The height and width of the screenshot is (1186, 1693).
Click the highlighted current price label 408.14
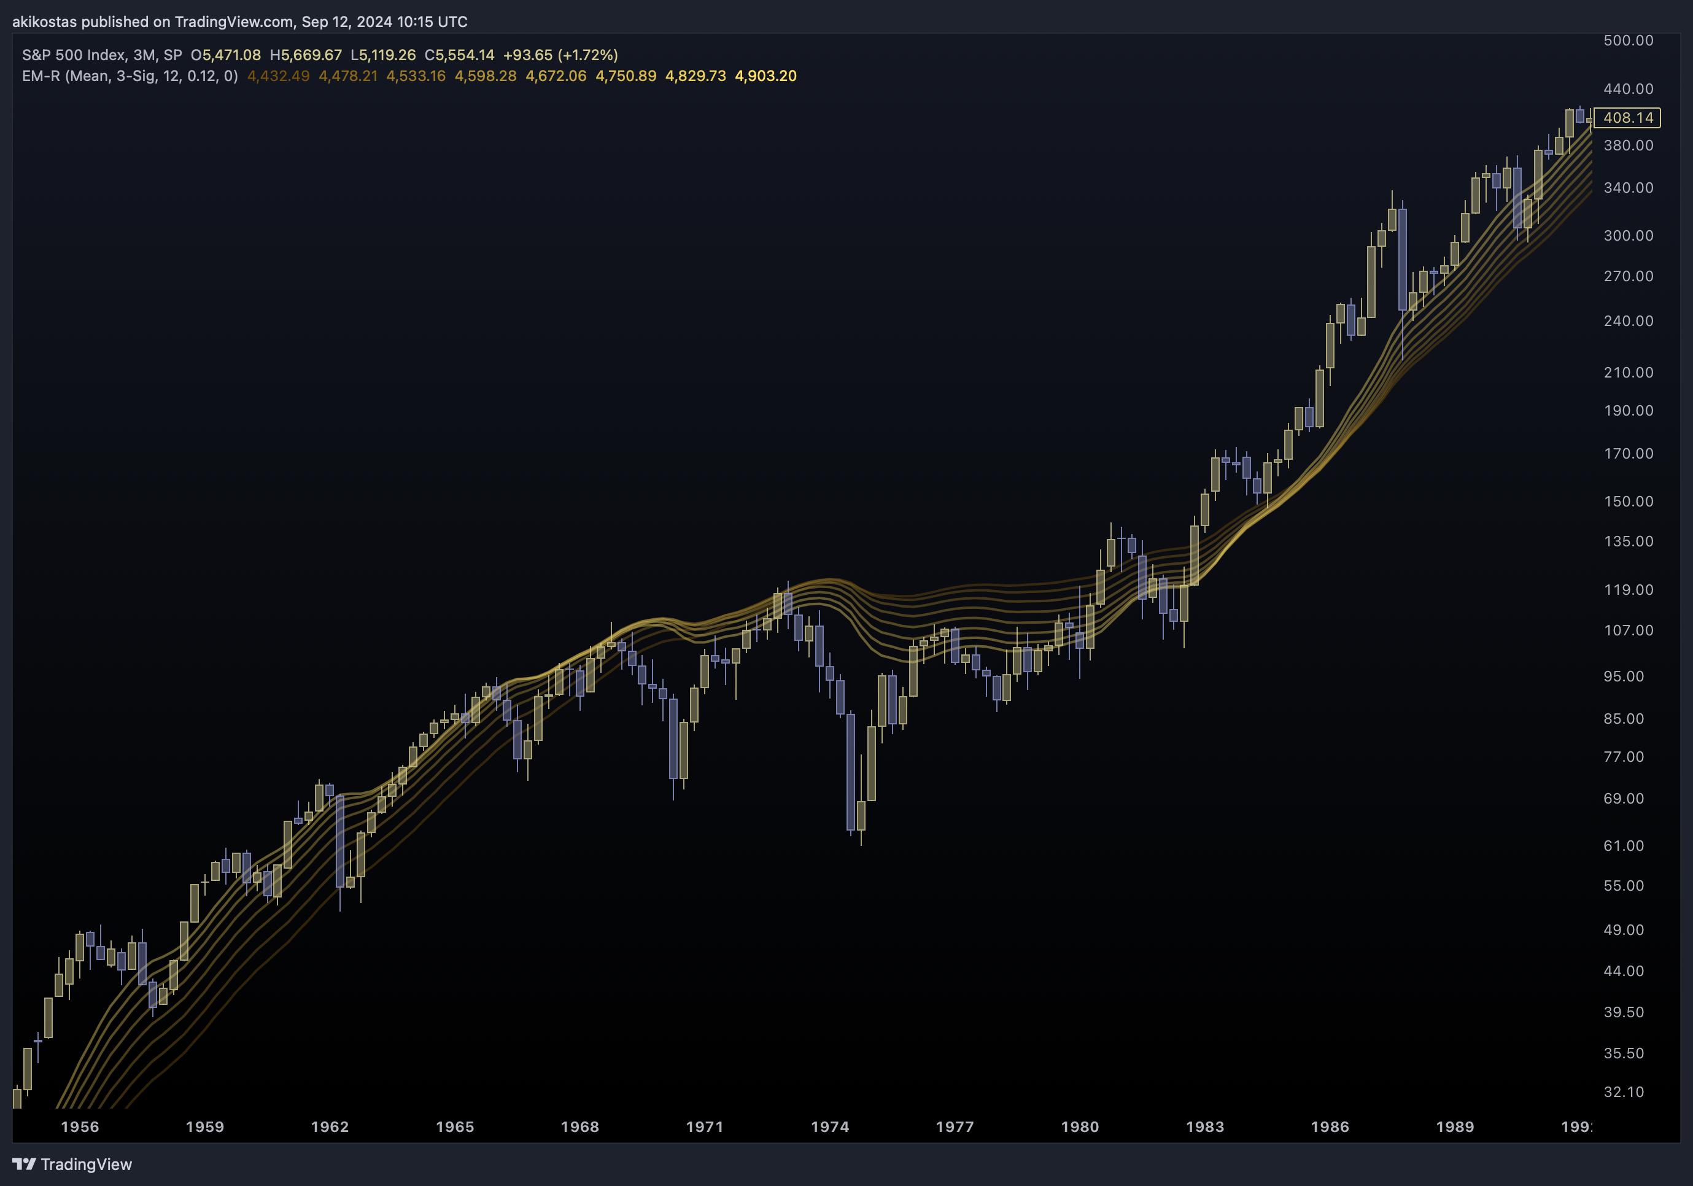(1627, 117)
